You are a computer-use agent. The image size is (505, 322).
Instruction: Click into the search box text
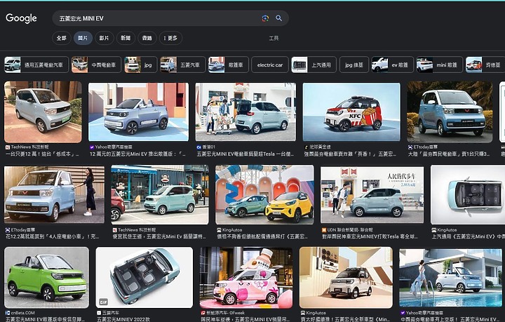[81, 18]
